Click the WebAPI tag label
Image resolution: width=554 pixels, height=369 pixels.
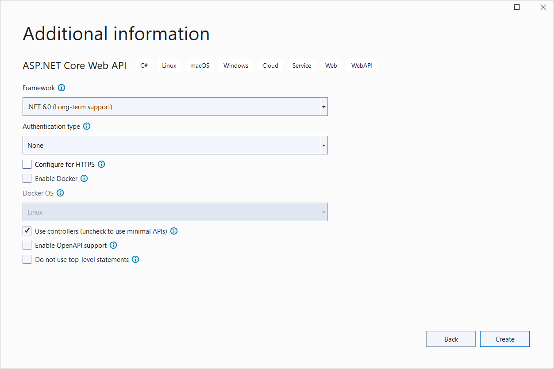click(x=362, y=65)
